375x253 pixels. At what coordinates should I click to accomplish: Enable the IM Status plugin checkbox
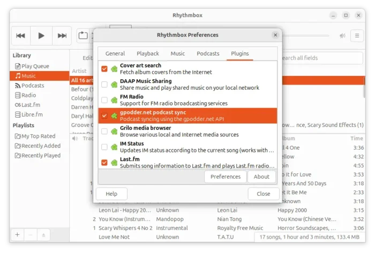point(104,147)
